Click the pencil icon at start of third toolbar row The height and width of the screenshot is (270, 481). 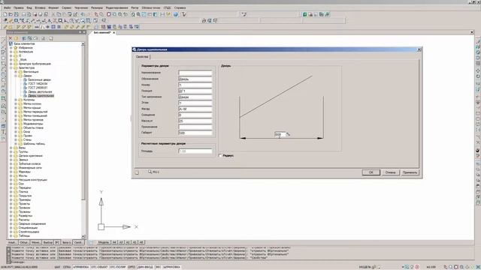[5, 27]
